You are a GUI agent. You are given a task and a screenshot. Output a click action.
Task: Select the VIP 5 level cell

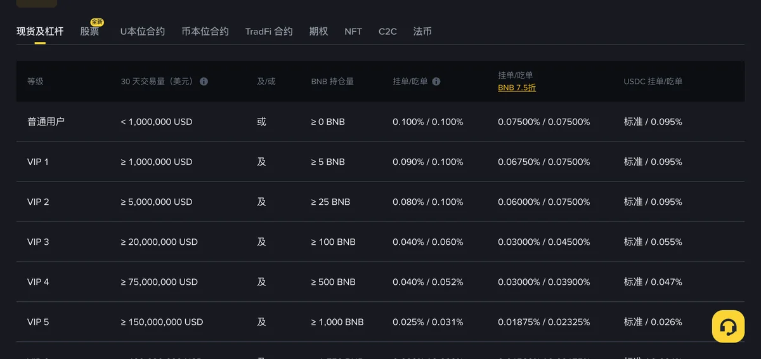coord(38,322)
